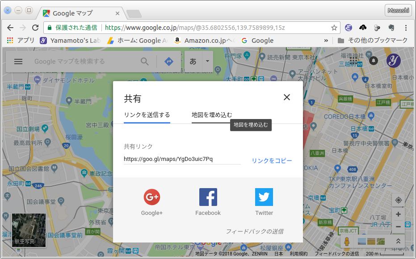Open the notifications bell icon
Image resolution: width=416 pixels, height=259 pixels.
click(374, 61)
